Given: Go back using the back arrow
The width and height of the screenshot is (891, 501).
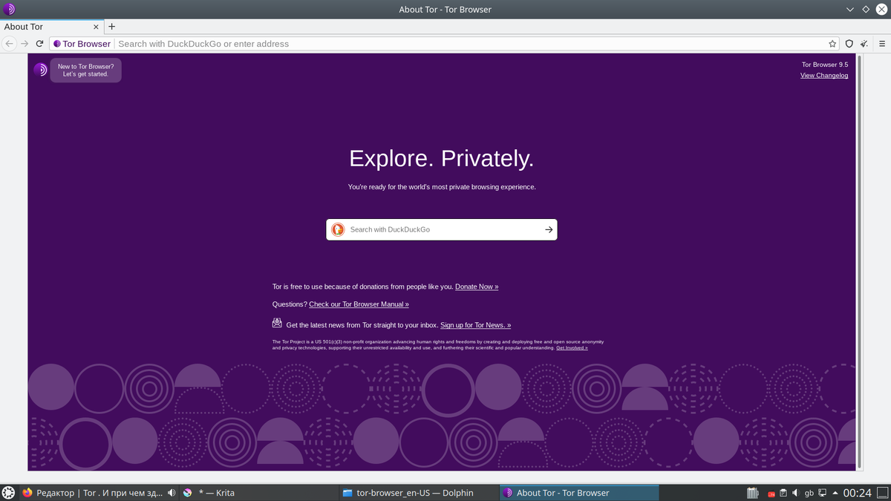Looking at the screenshot, I should (9, 44).
